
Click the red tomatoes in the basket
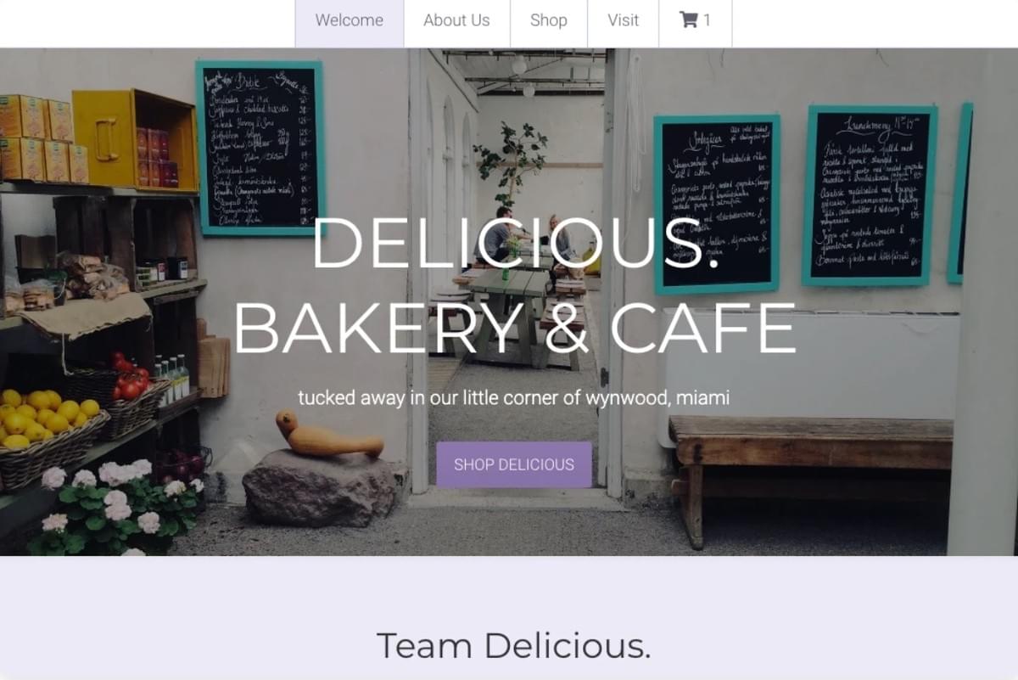[x=130, y=377]
